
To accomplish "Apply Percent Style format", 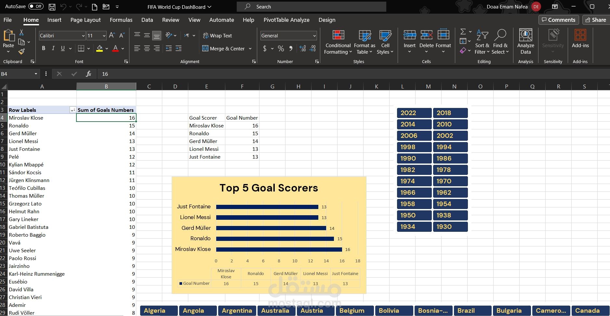I will [x=281, y=48].
